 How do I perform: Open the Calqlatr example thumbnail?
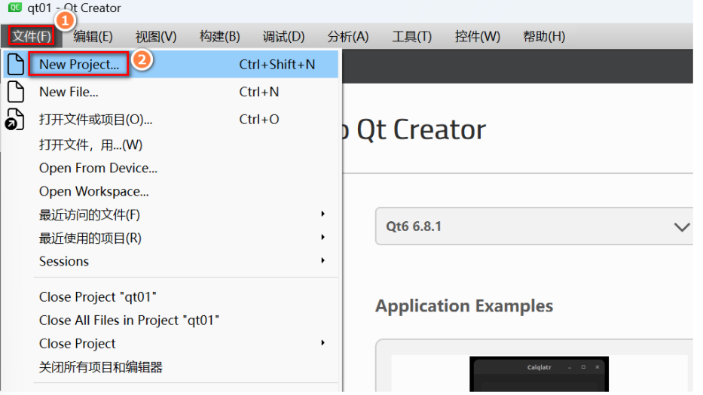[539, 374]
